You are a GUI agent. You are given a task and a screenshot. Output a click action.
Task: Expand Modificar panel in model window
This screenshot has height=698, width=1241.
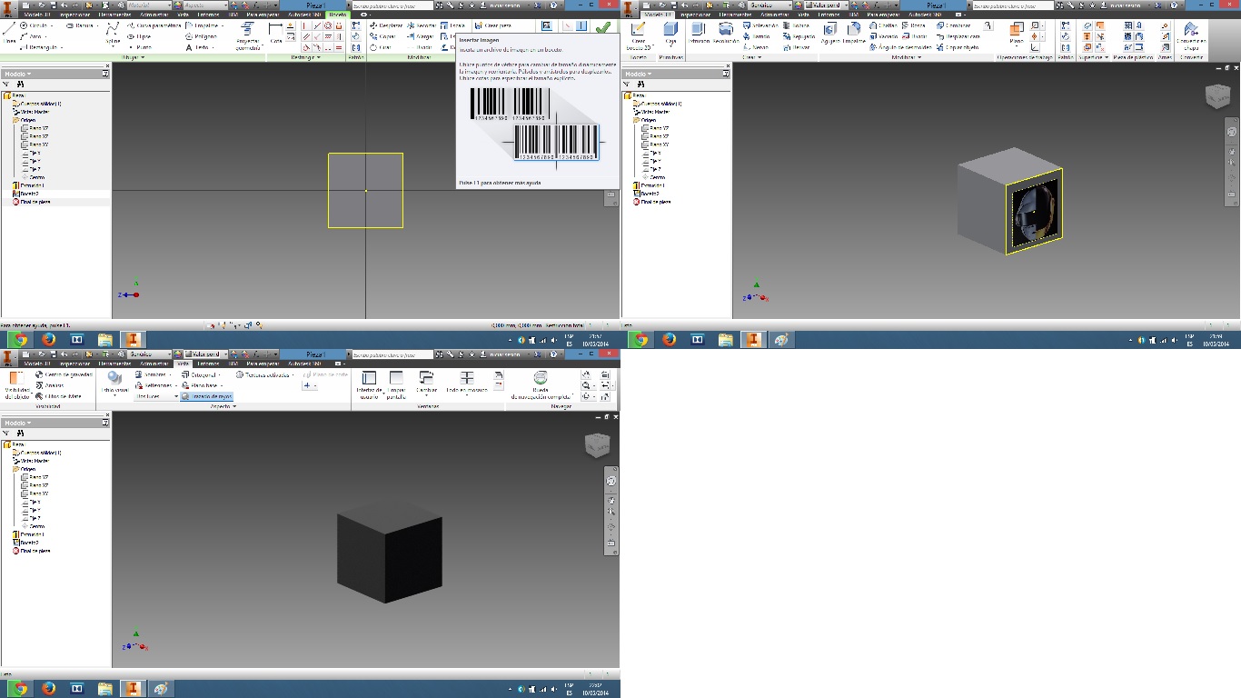tap(906, 57)
